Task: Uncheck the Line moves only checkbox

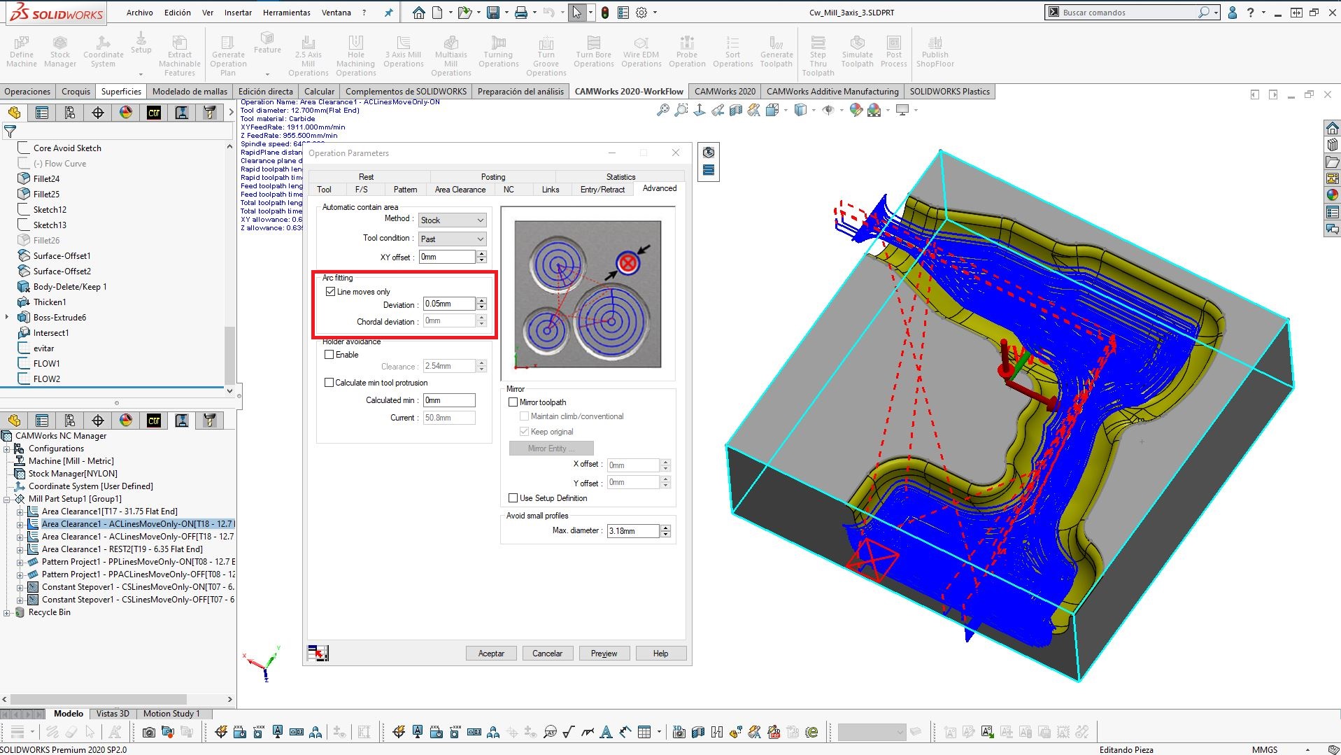Action: (x=330, y=292)
